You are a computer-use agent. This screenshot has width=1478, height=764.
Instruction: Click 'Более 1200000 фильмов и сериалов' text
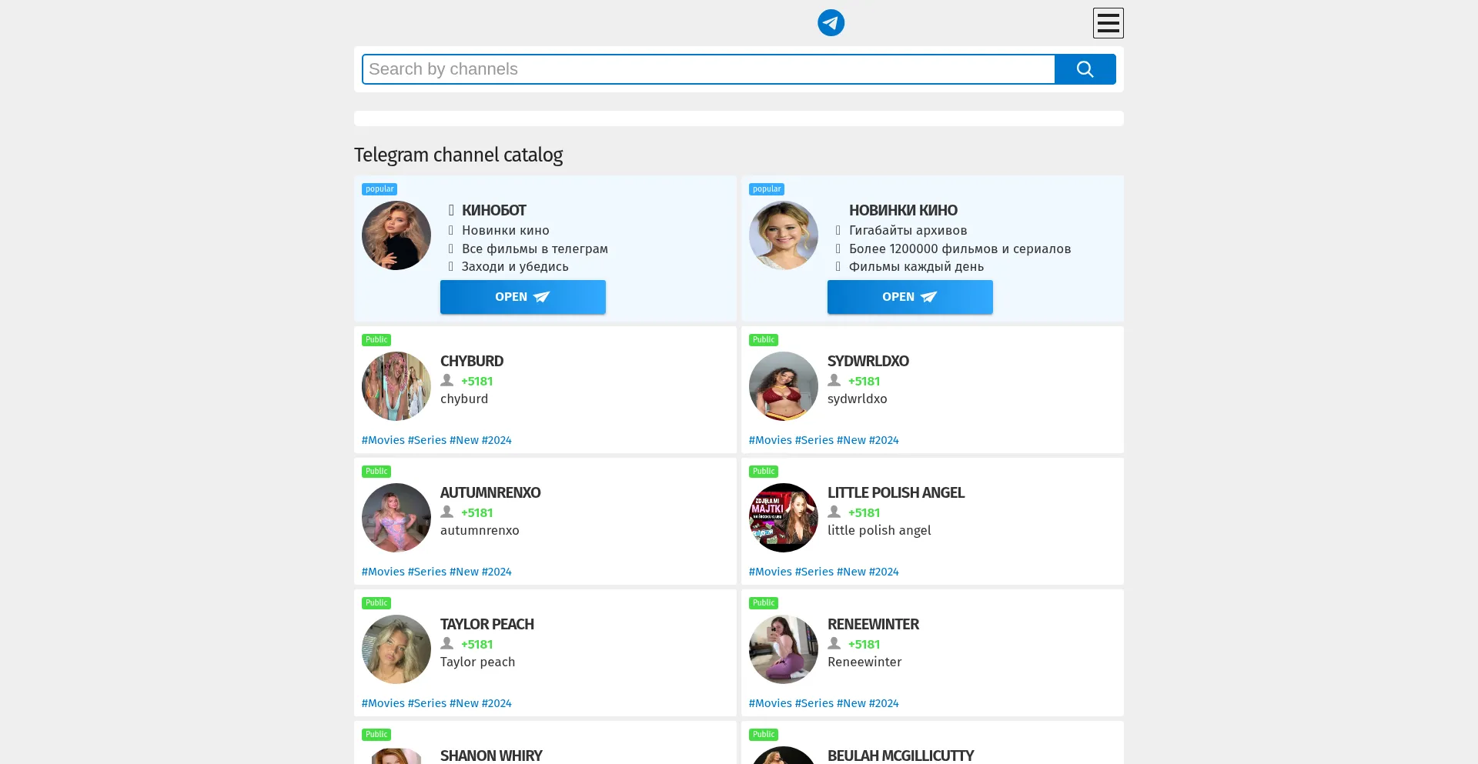960,249
